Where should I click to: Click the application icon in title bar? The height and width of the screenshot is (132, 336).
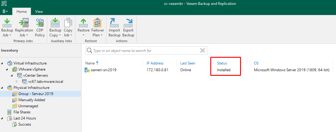coord(4,3)
